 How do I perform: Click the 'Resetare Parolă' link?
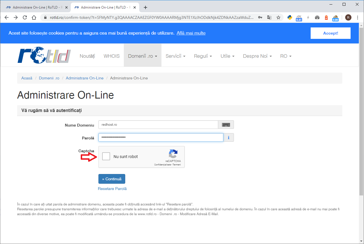tap(112, 189)
